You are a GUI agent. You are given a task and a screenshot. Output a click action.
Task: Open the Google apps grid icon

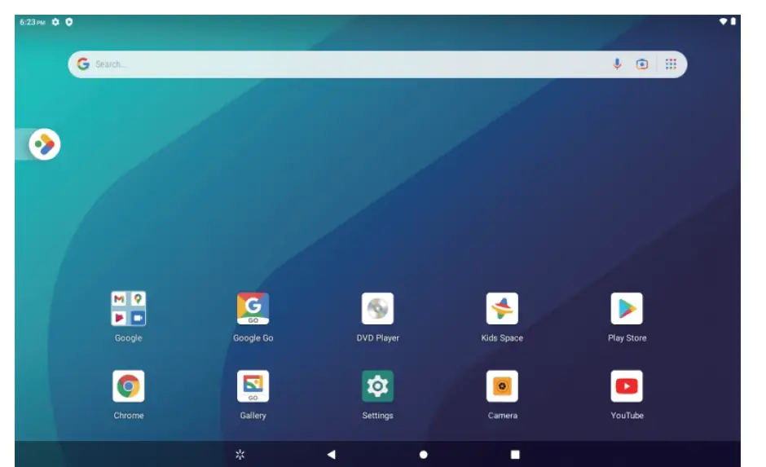[671, 64]
